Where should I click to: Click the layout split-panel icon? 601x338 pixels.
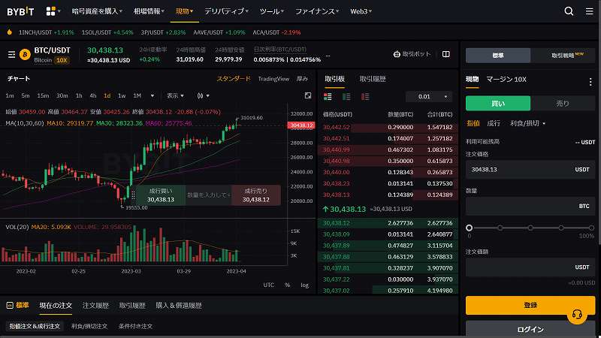pyautogui.click(x=445, y=54)
